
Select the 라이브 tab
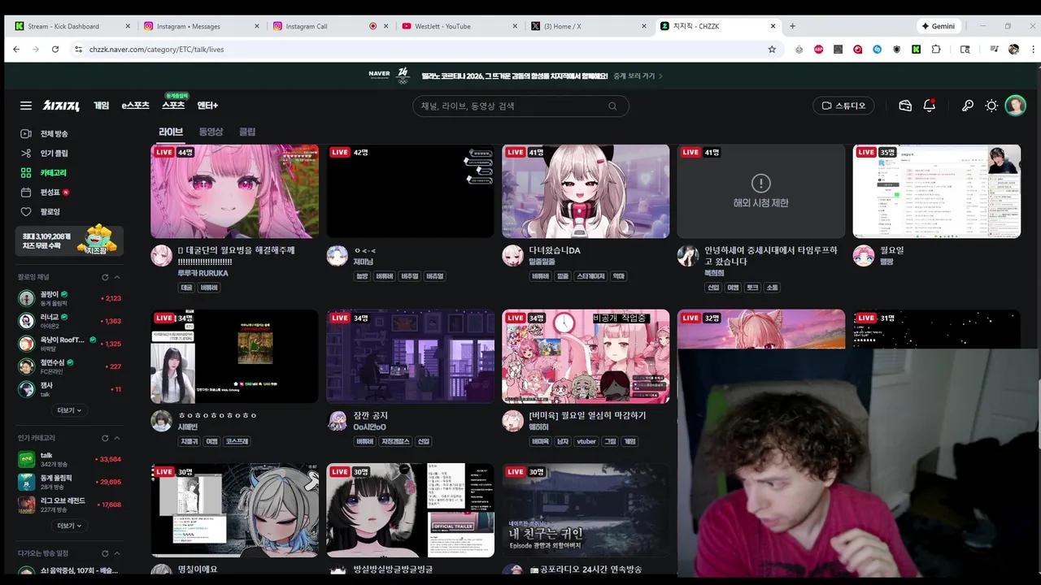[x=171, y=132]
